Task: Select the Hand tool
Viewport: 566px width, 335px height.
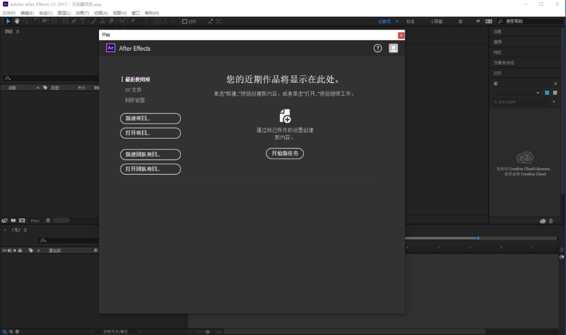Action: click(17, 21)
